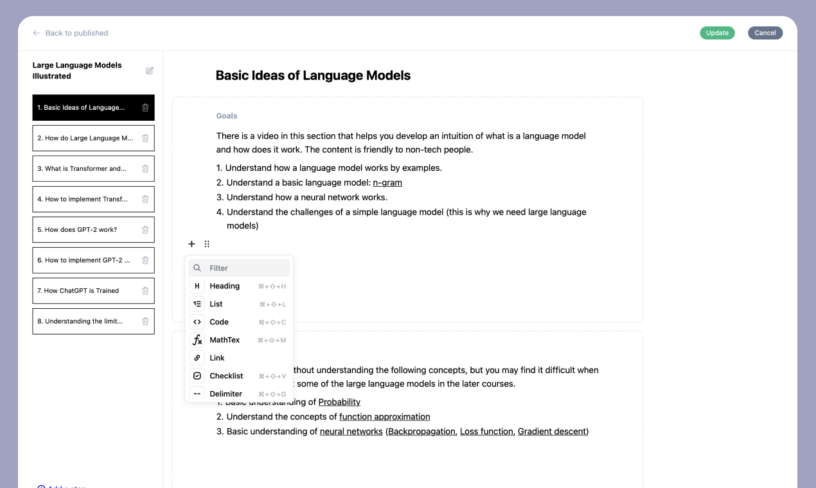Choose MathTex from block menu

(x=239, y=340)
